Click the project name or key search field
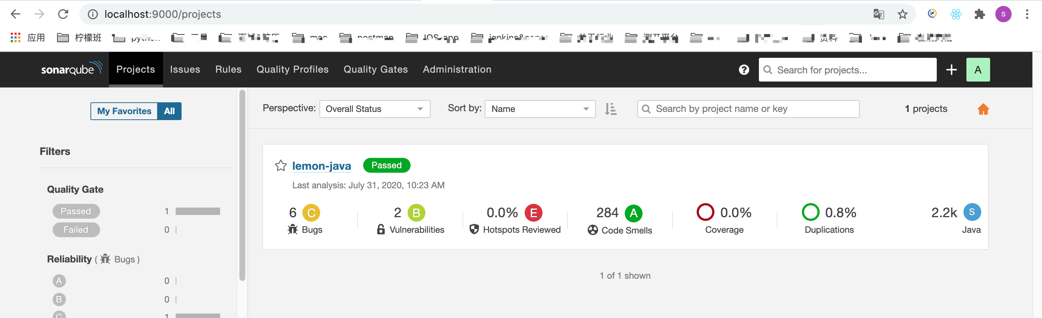The height and width of the screenshot is (318, 1042). pos(748,109)
